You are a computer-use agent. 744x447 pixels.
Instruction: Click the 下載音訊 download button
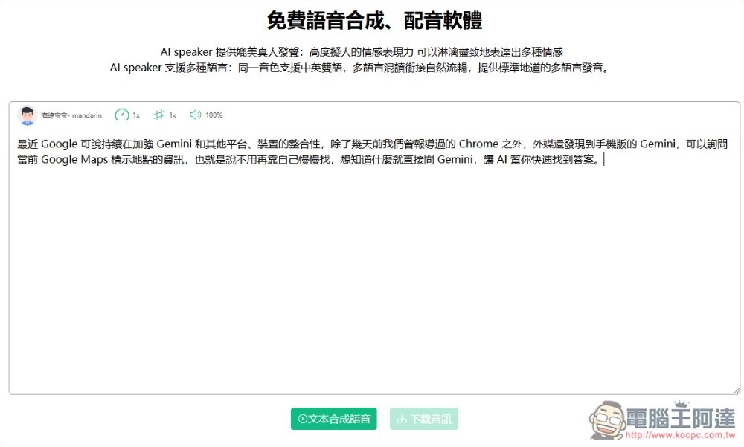(424, 419)
